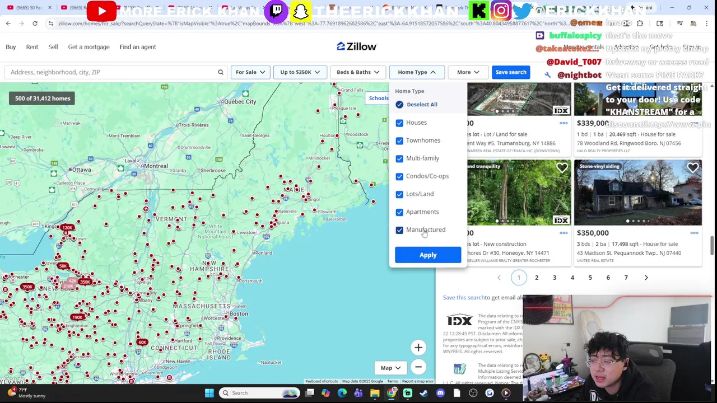Open the Rent menu
The width and height of the screenshot is (717, 403).
(32, 47)
